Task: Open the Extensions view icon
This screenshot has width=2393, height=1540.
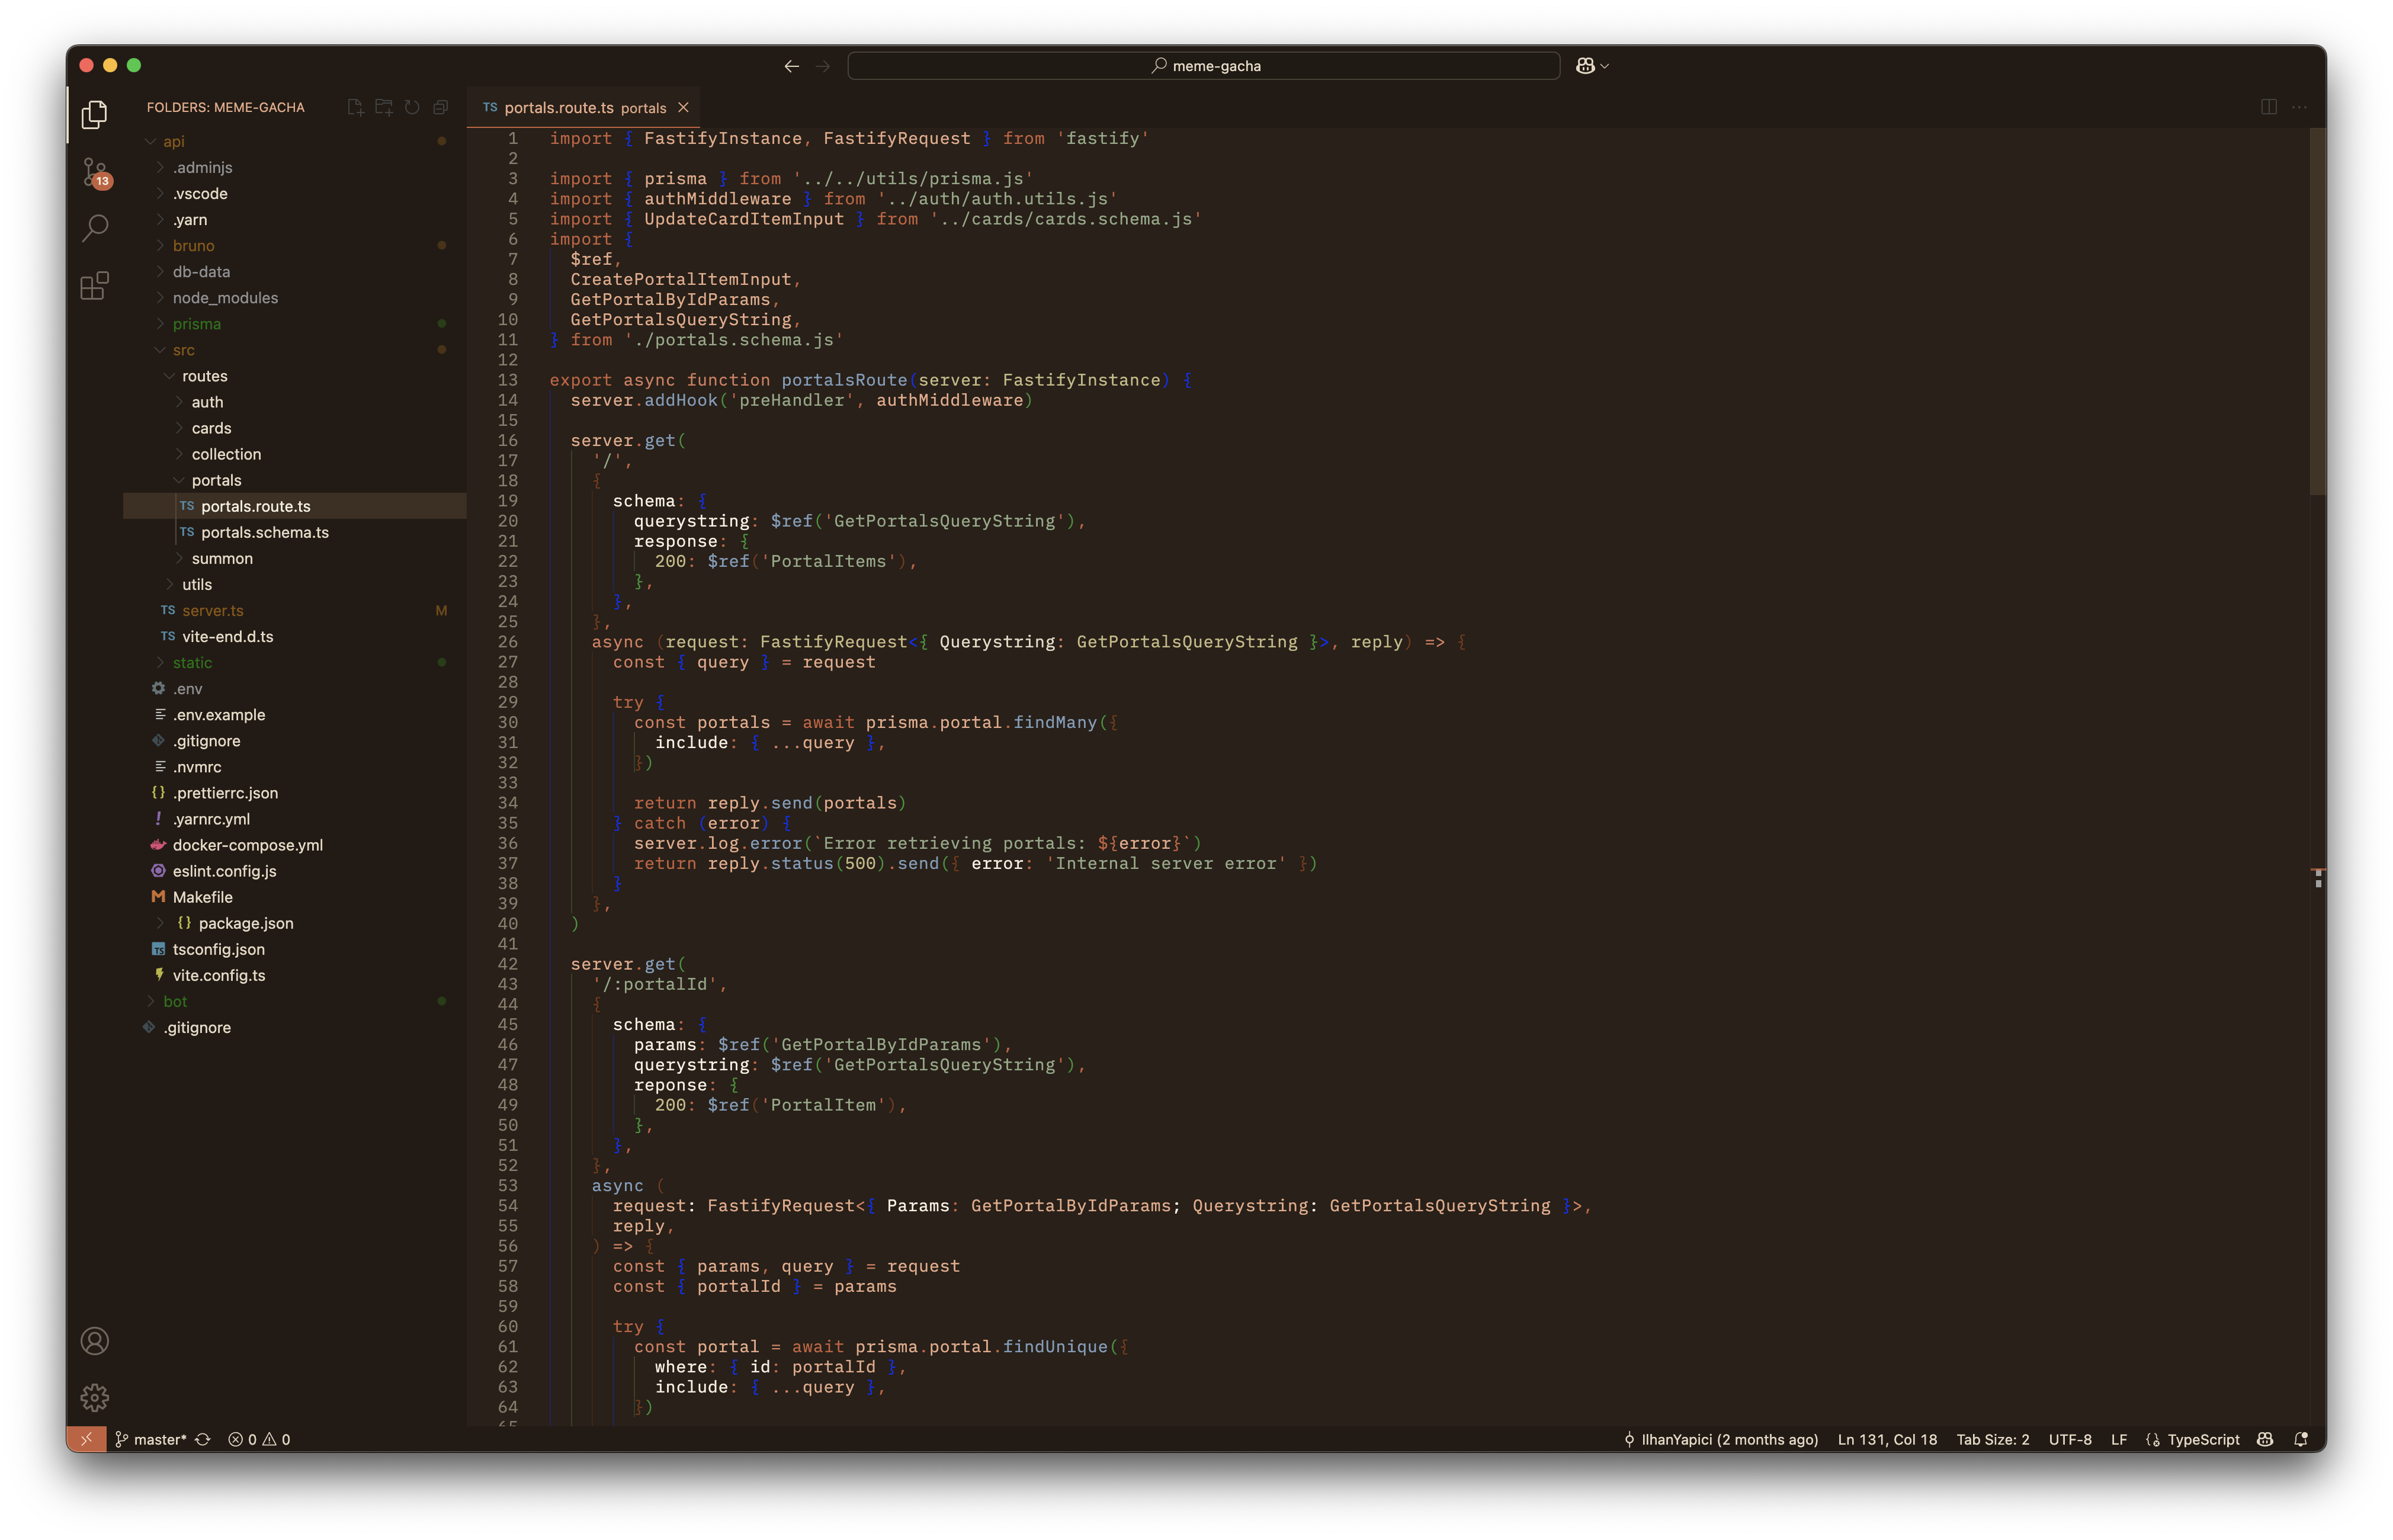Action: (x=95, y=287)
